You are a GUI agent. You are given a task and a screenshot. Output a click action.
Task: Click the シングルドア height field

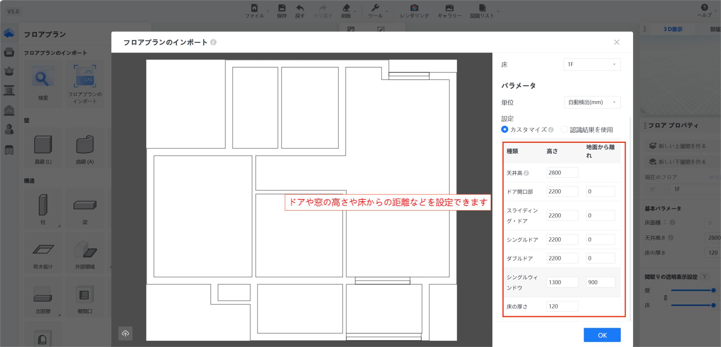pos(562,240)
